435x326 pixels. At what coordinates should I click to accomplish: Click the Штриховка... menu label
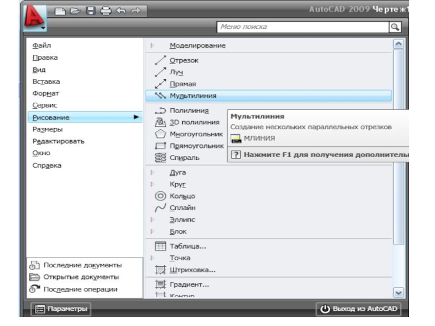(x=192, y=270)
